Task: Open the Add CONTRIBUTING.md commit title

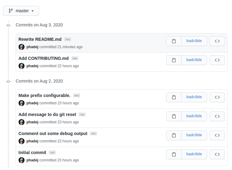Action: [x=43, y=58]
